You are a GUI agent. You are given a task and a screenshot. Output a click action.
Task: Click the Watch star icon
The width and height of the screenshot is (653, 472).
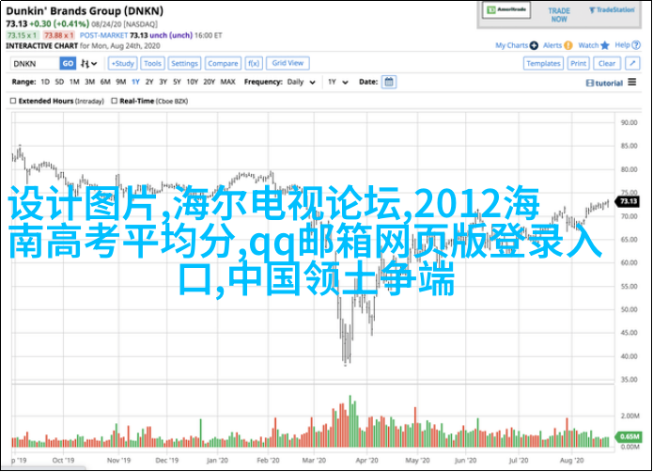[605, 45]
